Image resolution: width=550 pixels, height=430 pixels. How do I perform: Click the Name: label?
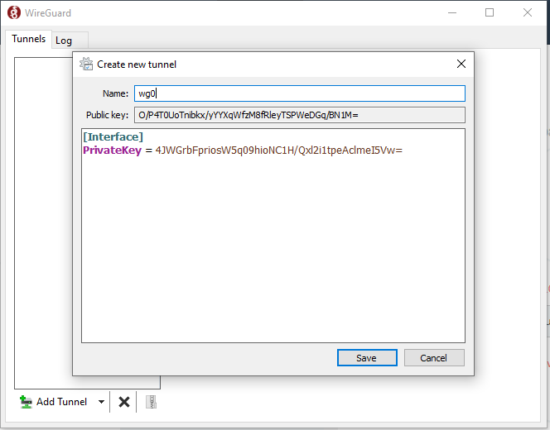115,93
